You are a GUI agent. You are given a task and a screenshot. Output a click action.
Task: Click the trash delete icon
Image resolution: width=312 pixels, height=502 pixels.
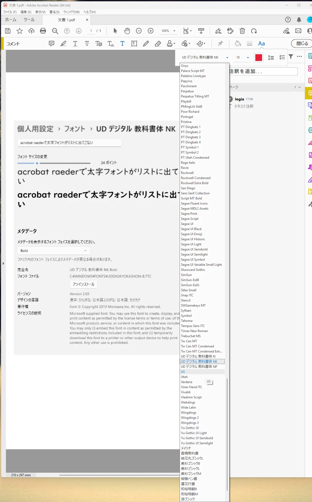point(242,31)
